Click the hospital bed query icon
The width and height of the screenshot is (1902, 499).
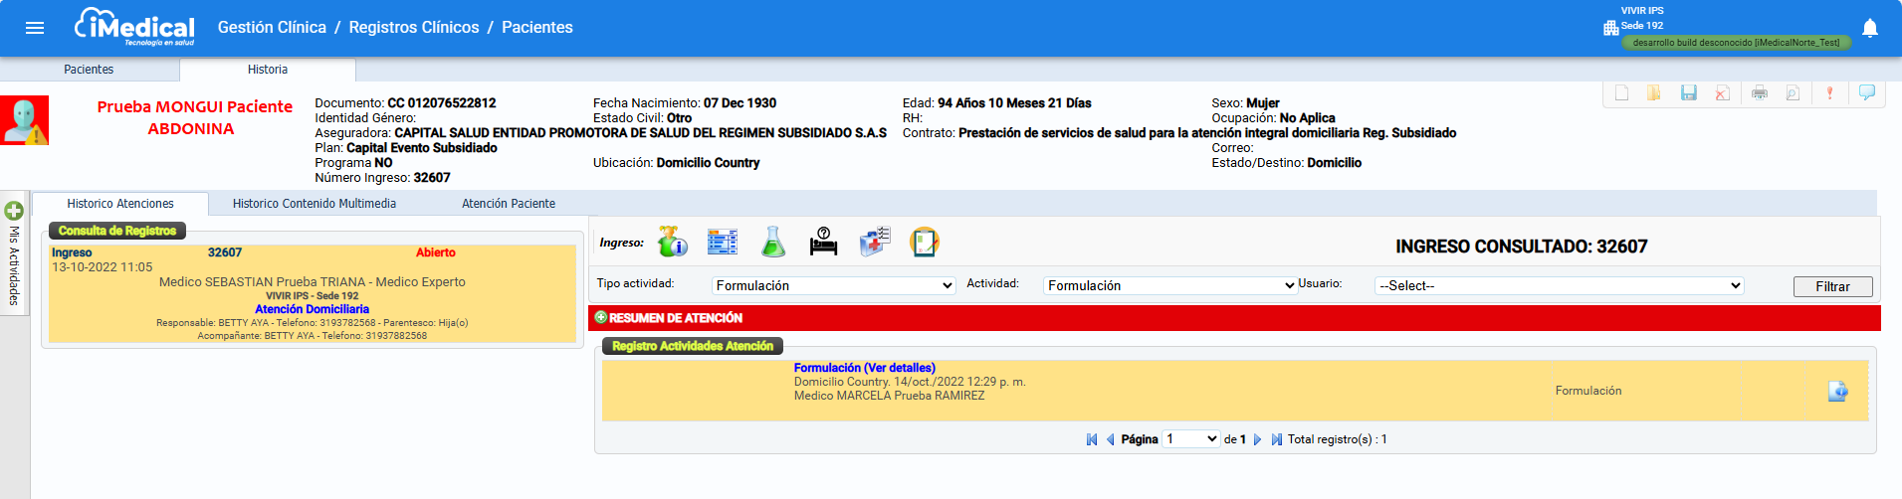pos(823,242)
